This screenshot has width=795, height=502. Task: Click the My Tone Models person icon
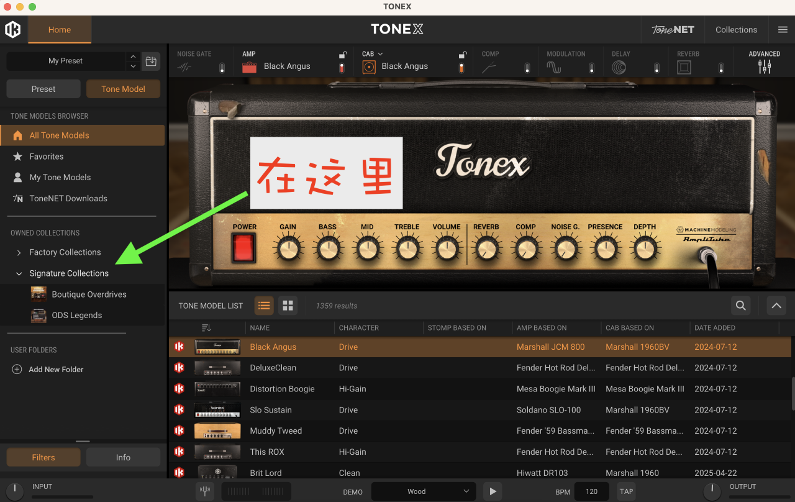(17, 178)
